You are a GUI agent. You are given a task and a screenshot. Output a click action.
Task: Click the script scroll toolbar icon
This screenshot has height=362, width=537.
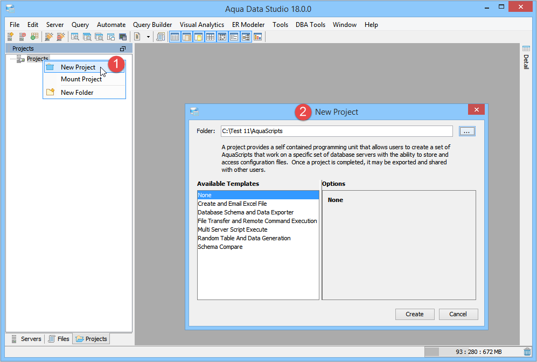tap(161, 37)
